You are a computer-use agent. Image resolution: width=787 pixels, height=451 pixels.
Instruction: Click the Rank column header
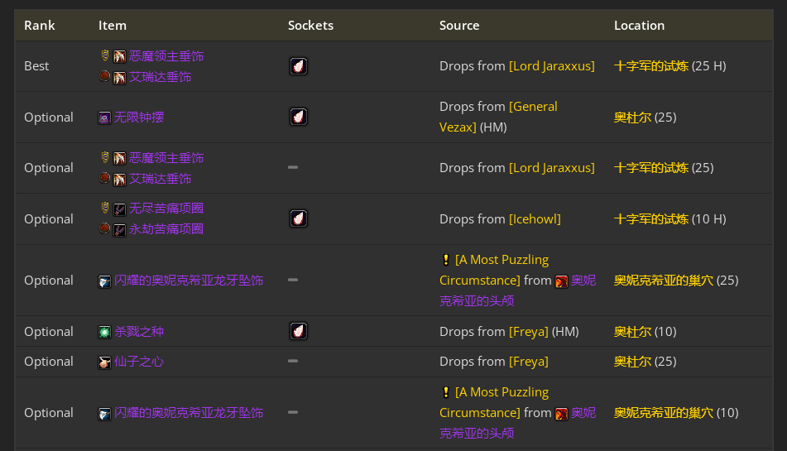[x=40, y=26]
